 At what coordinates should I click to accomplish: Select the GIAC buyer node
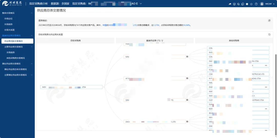coord(238,126)
